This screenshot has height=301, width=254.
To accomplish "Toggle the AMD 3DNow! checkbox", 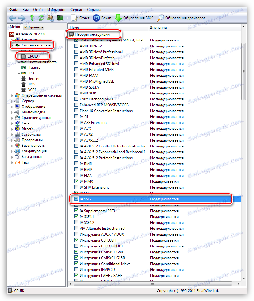I will tap(76, 46).
